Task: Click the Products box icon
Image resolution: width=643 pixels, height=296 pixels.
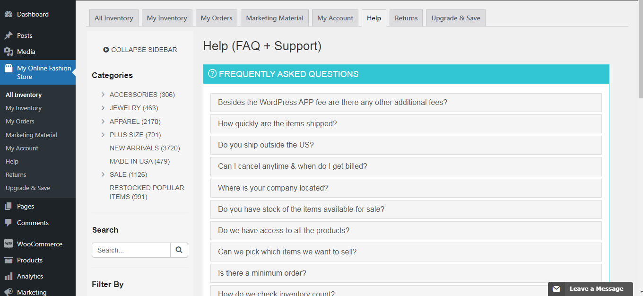Action: click(9, 260)
